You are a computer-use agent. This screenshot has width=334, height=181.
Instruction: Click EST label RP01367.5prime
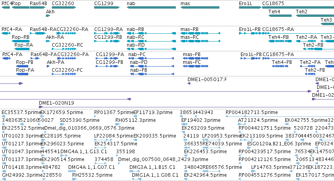pyautogui.click(x=114, y=112)
